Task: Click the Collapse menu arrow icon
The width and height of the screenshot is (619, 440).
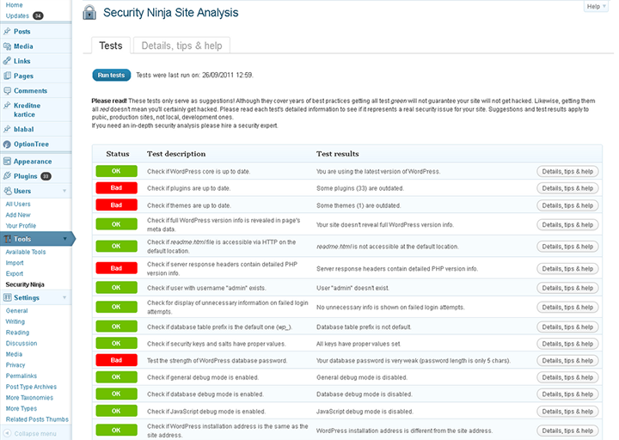Action: (x=7, y=433)
